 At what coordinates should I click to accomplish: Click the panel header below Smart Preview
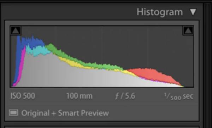(102, 127)
